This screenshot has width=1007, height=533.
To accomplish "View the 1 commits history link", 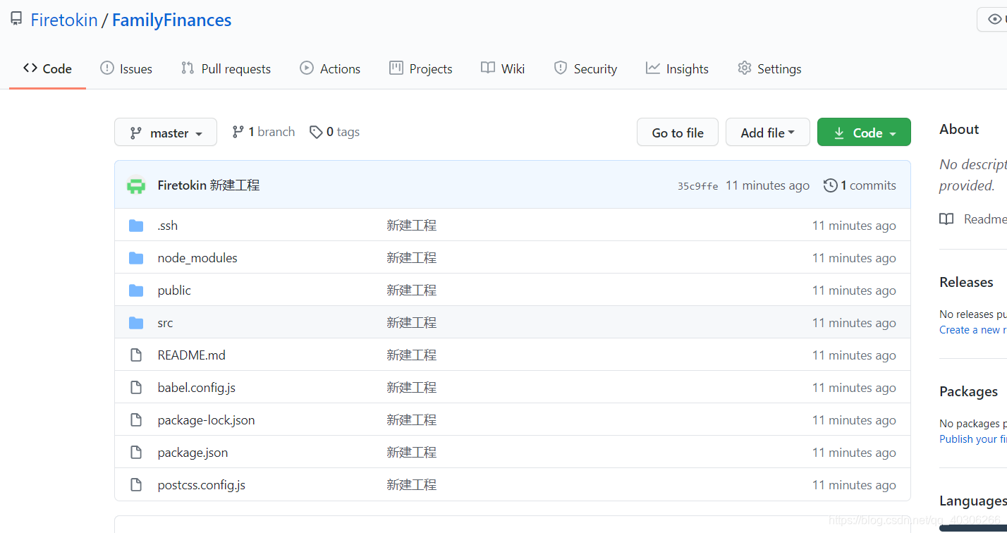I will [860, 185].
